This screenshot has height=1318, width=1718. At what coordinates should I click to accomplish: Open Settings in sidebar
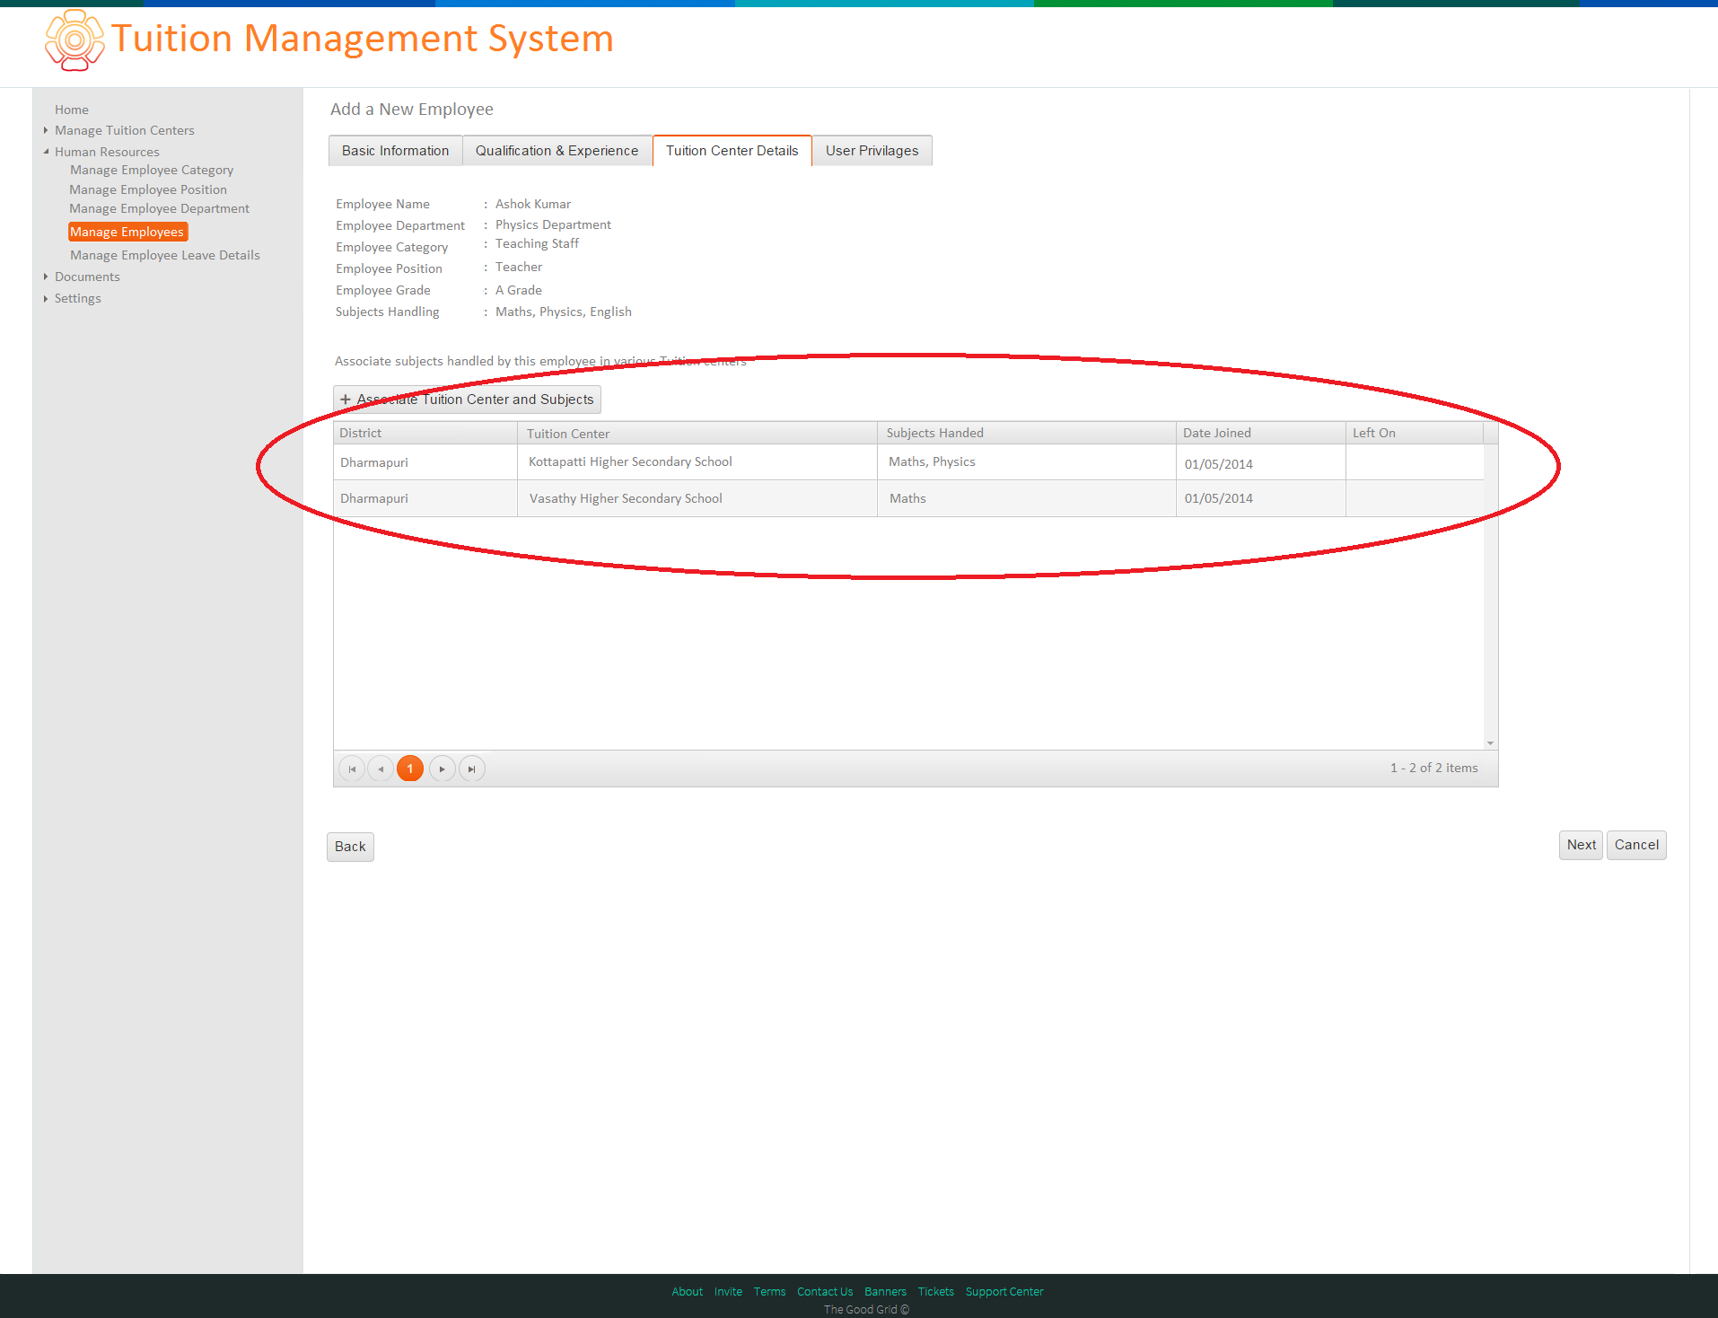(x=77, y=298)
